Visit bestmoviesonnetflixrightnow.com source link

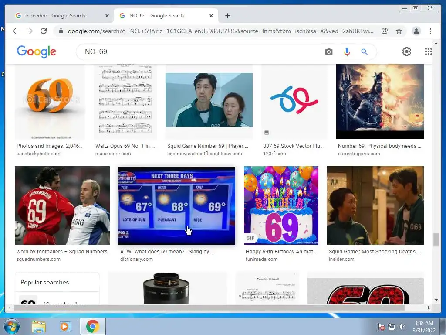pyautogui.click(x=205, y=154)
